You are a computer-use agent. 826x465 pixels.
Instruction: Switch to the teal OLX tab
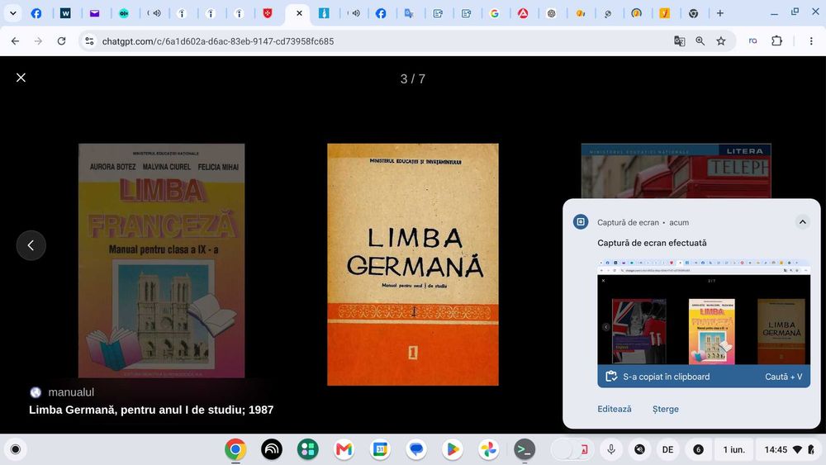click(123, 13)
